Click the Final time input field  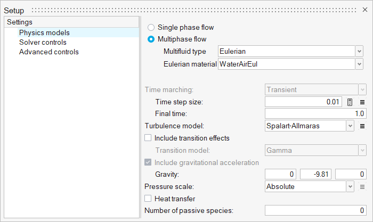315,113
